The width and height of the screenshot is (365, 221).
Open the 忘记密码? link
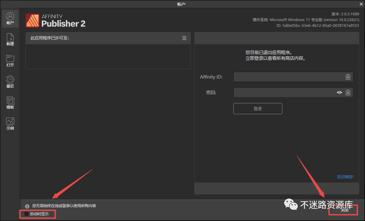[x=346, y=177]
